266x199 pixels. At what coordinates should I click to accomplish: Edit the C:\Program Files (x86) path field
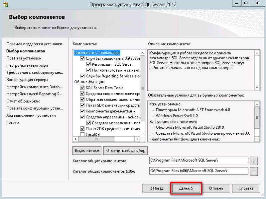pyautogui.click(x=199, y=171)
